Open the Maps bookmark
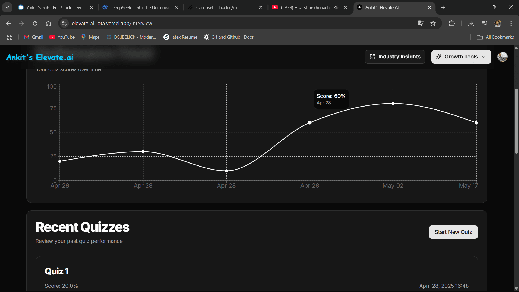The width and height of the screenshot is (519, 292). click(91, 37)
